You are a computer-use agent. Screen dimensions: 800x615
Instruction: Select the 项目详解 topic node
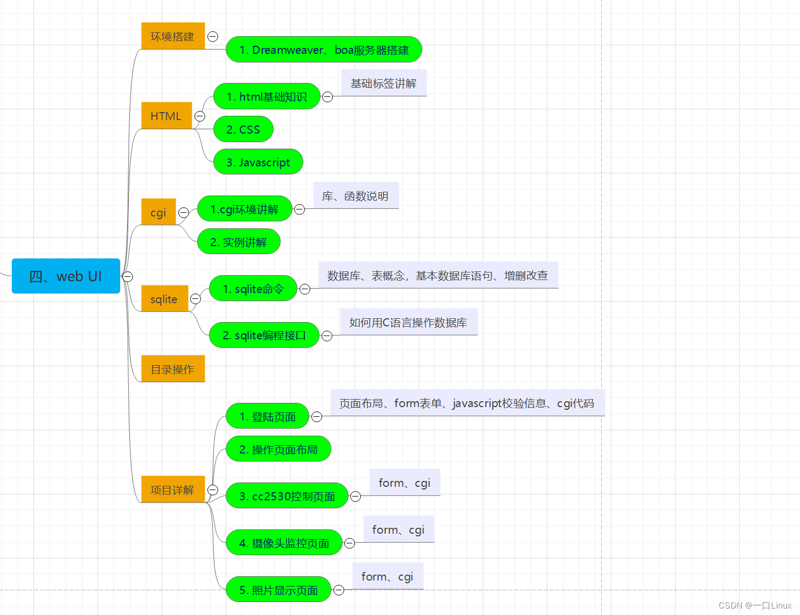(x=173, y=490)
